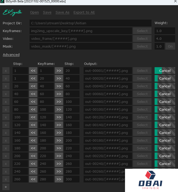The image size is (178, 192).
Task: Open the Open menu item
Action: (x=34, y=12)
